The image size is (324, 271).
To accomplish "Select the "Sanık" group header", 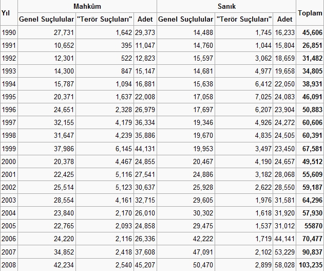I will point(226,6).
